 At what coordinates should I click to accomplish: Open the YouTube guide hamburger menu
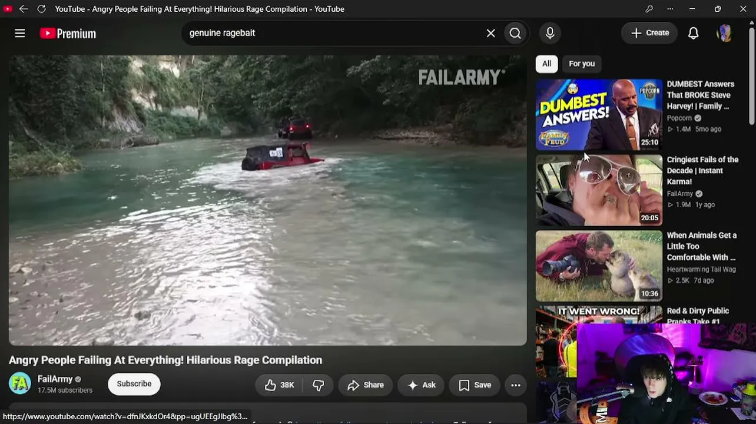[20, 34]
